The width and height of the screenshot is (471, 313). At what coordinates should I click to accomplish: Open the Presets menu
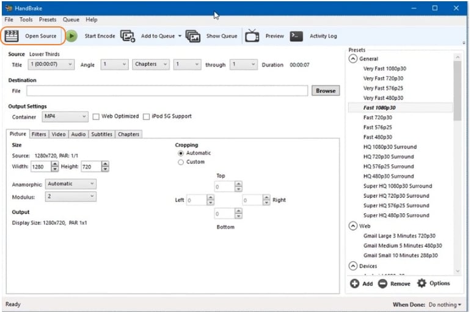pyautogui.click(x=48, y=20)
